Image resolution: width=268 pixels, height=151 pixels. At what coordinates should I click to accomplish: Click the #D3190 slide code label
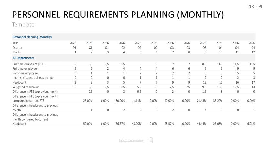tap(257, 6)
